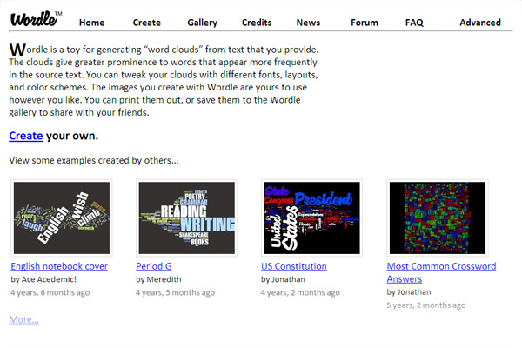Viewport: 522px width, 348px height.
Task: Click the English notebook cover link
Action: (59, 266)
